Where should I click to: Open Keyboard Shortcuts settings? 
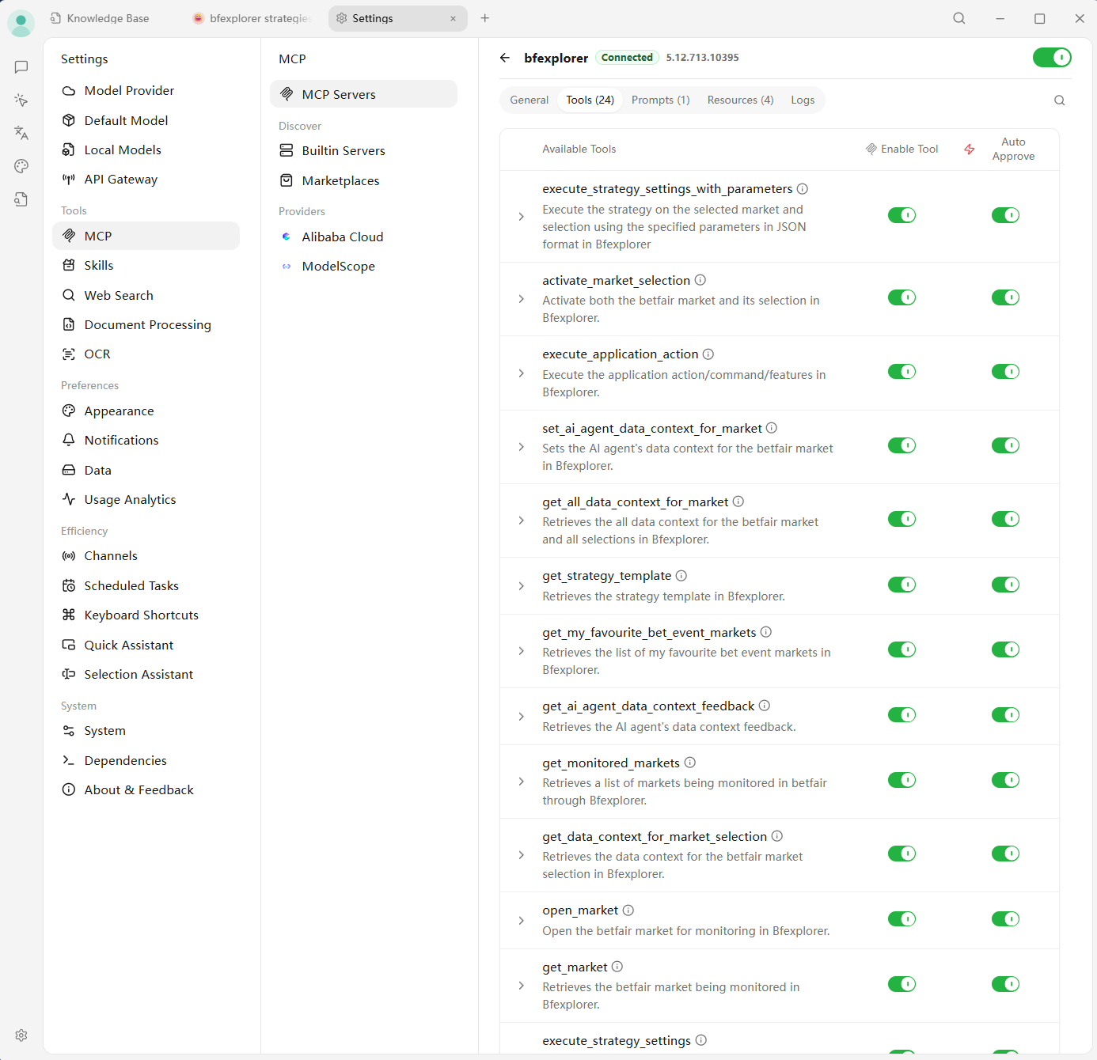click(146, 615)
